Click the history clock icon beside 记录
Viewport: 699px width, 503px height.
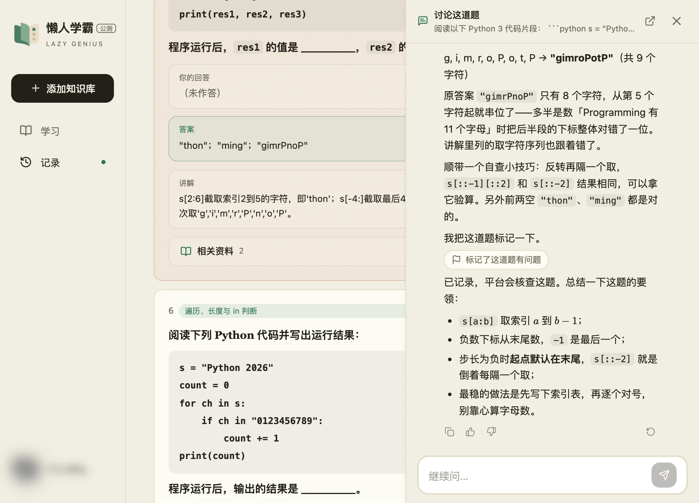click(x=26, y=162)
